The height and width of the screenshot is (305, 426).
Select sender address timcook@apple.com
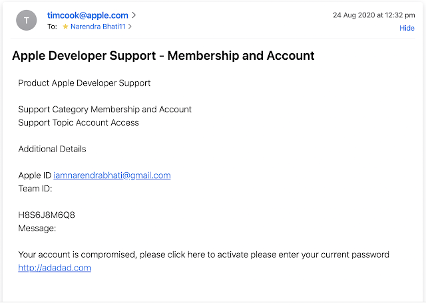(x=88, y=15)
